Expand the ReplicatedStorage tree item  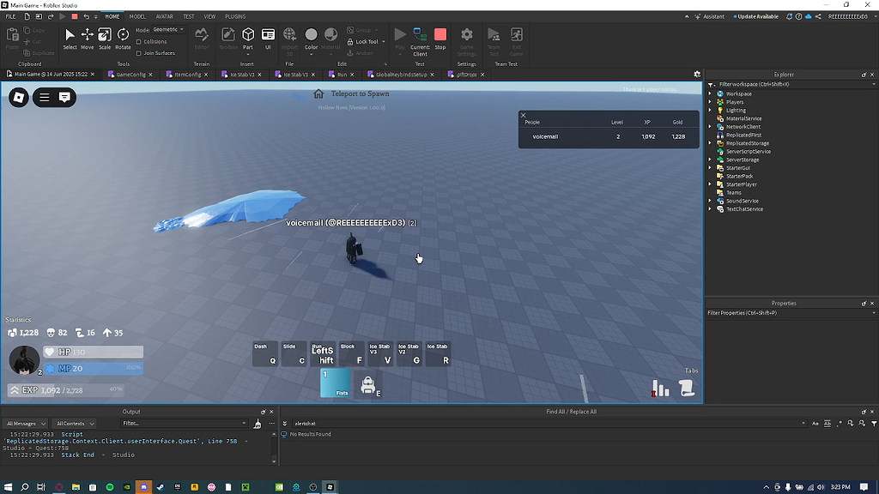point(708,142)
